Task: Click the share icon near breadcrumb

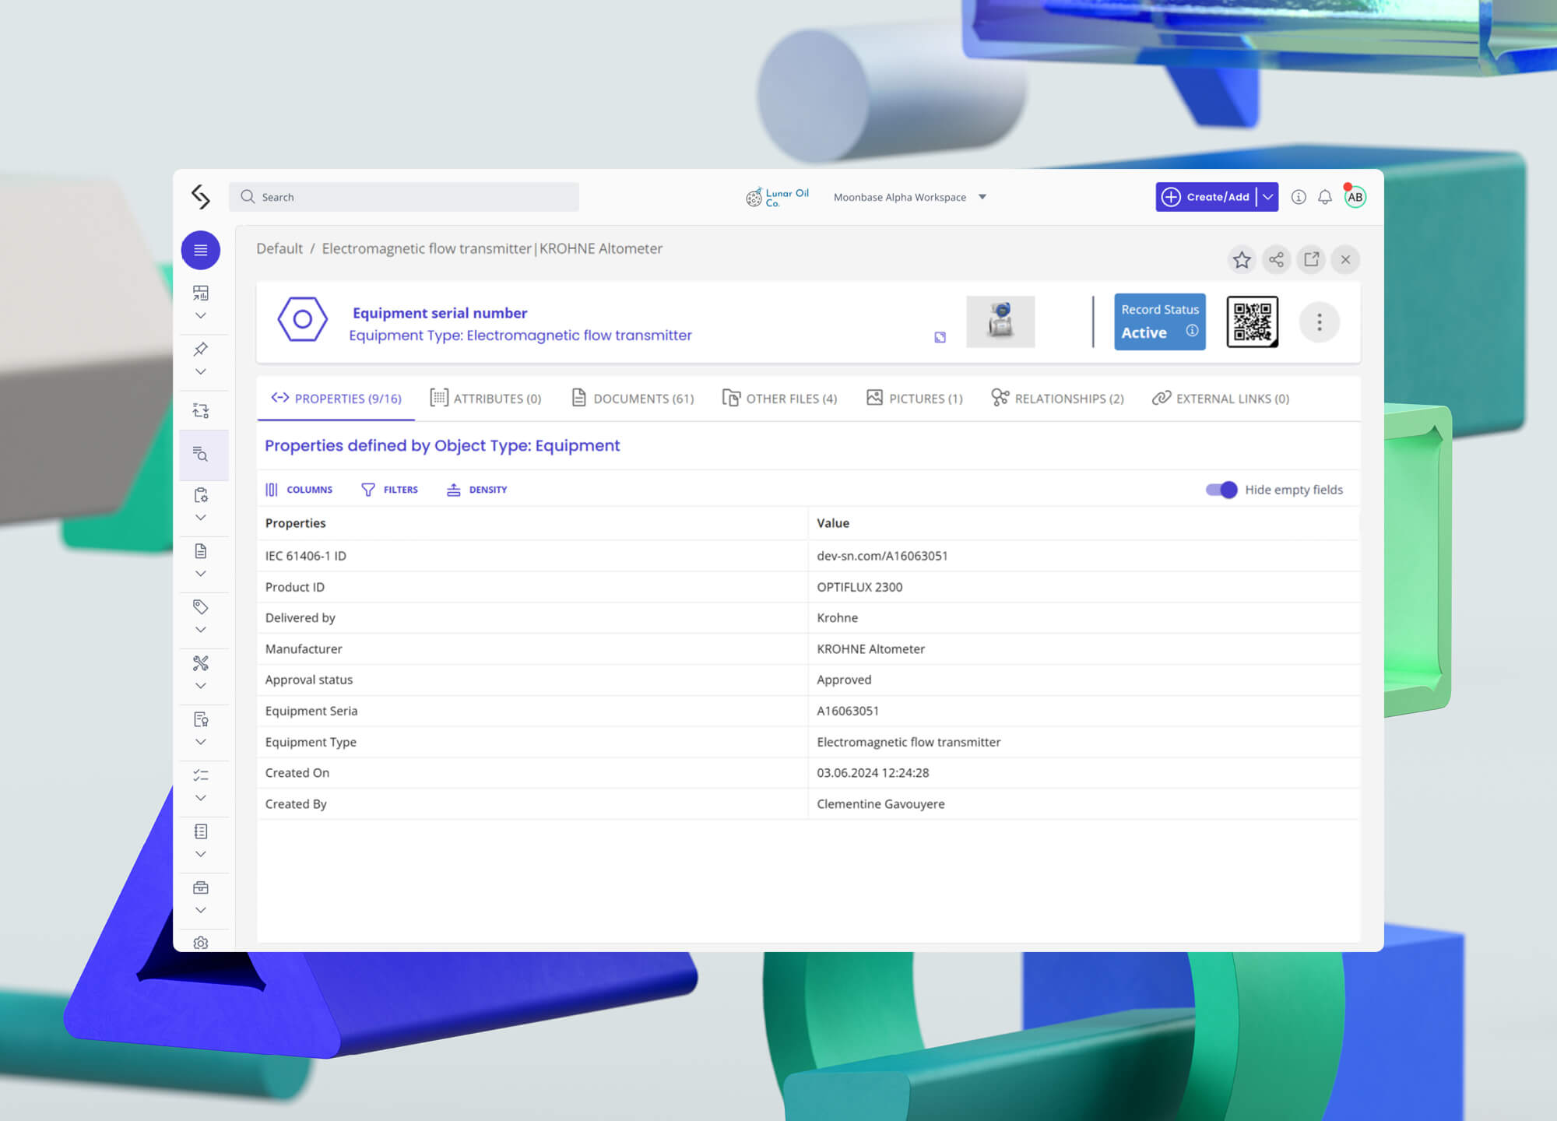Action: [1276, 259]
